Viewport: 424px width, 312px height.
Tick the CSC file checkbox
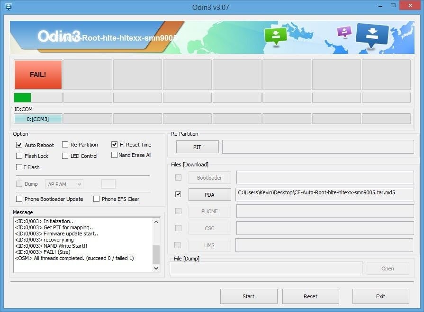pos(178,228)
